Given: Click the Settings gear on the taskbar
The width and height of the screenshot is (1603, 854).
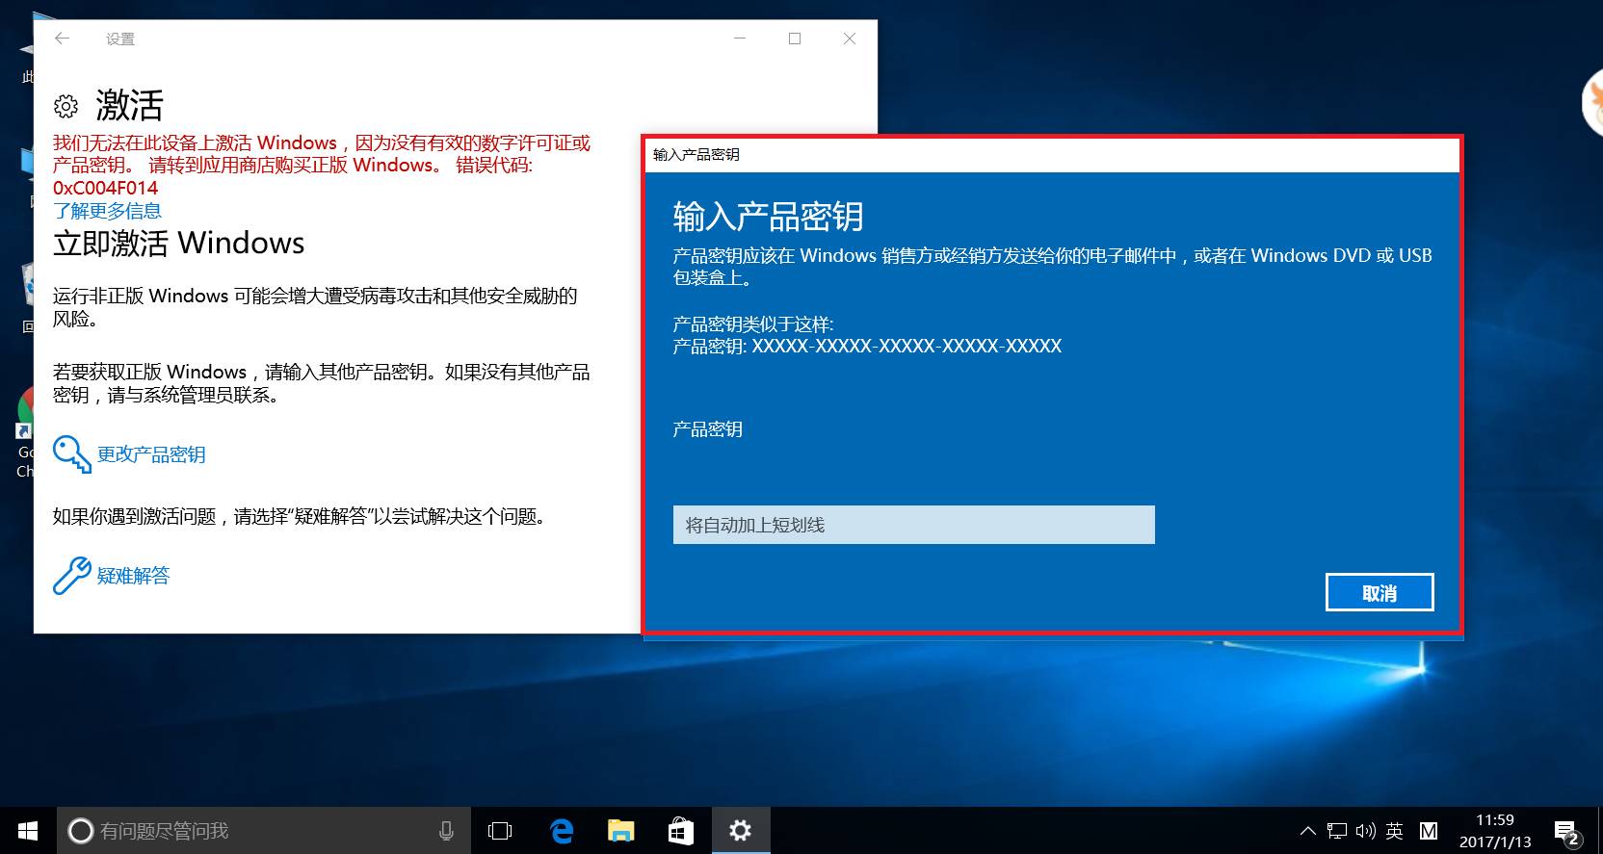Looking at the screenshot, I should coord(740,830).
